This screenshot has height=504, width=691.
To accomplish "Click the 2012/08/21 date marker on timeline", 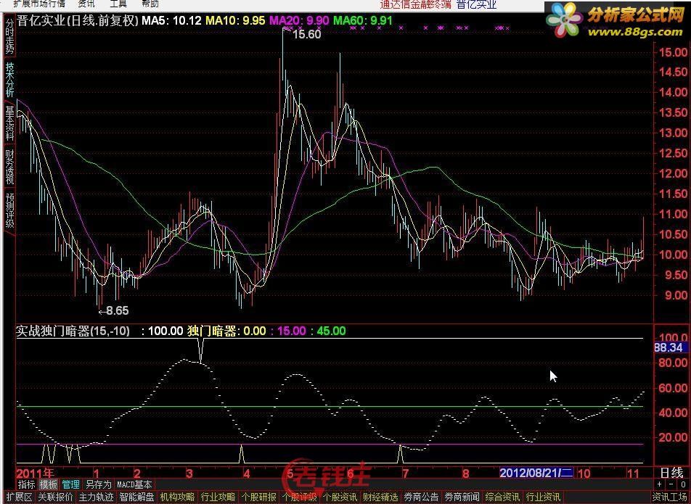I will tap(536, 473).
